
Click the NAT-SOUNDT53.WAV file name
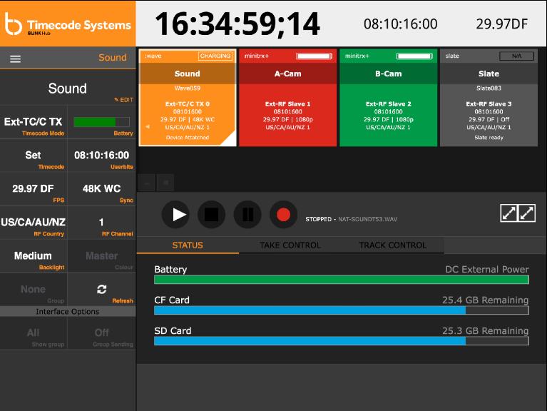(368, 219)
